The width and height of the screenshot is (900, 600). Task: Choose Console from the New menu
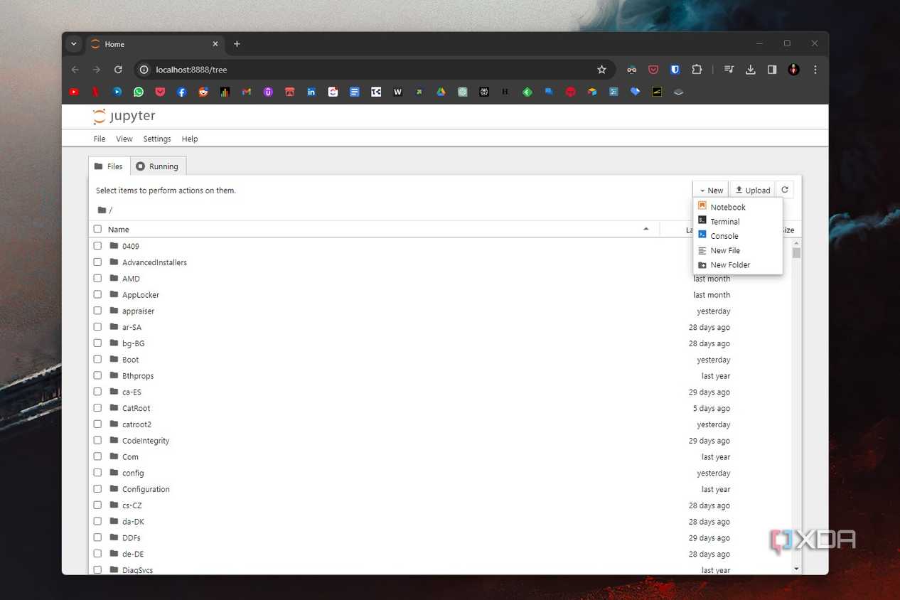coord(737,235)
